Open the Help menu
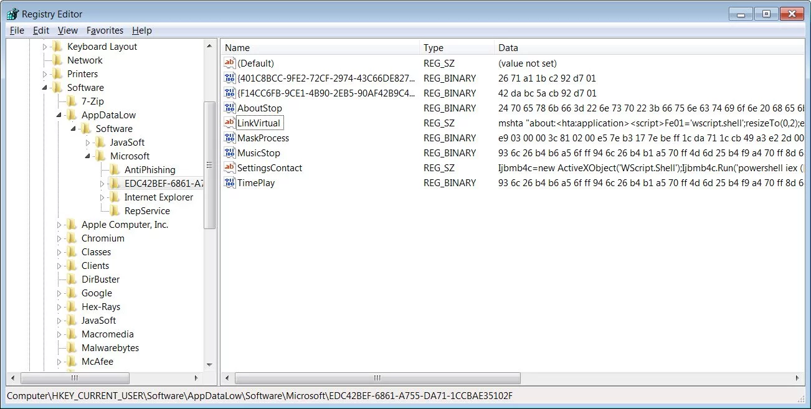The height and width of the screenshot is (409, 811). (142, 31)
